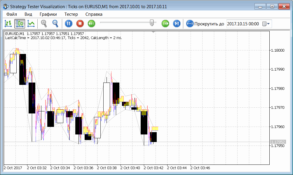Image resolution: width=293 pixels, height=175 pixels.
Task: Speed up the playback with green forward button
Action: pos(165,24)
